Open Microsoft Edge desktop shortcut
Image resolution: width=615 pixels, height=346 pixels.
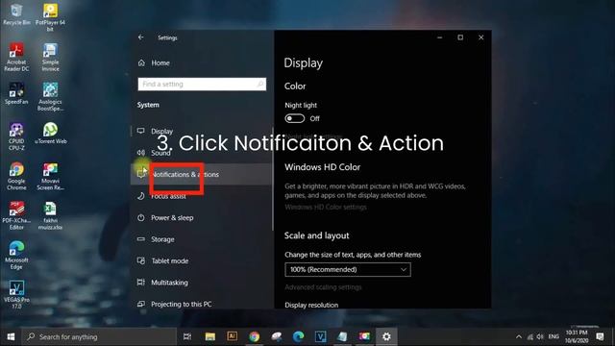(x=16, y=256)
